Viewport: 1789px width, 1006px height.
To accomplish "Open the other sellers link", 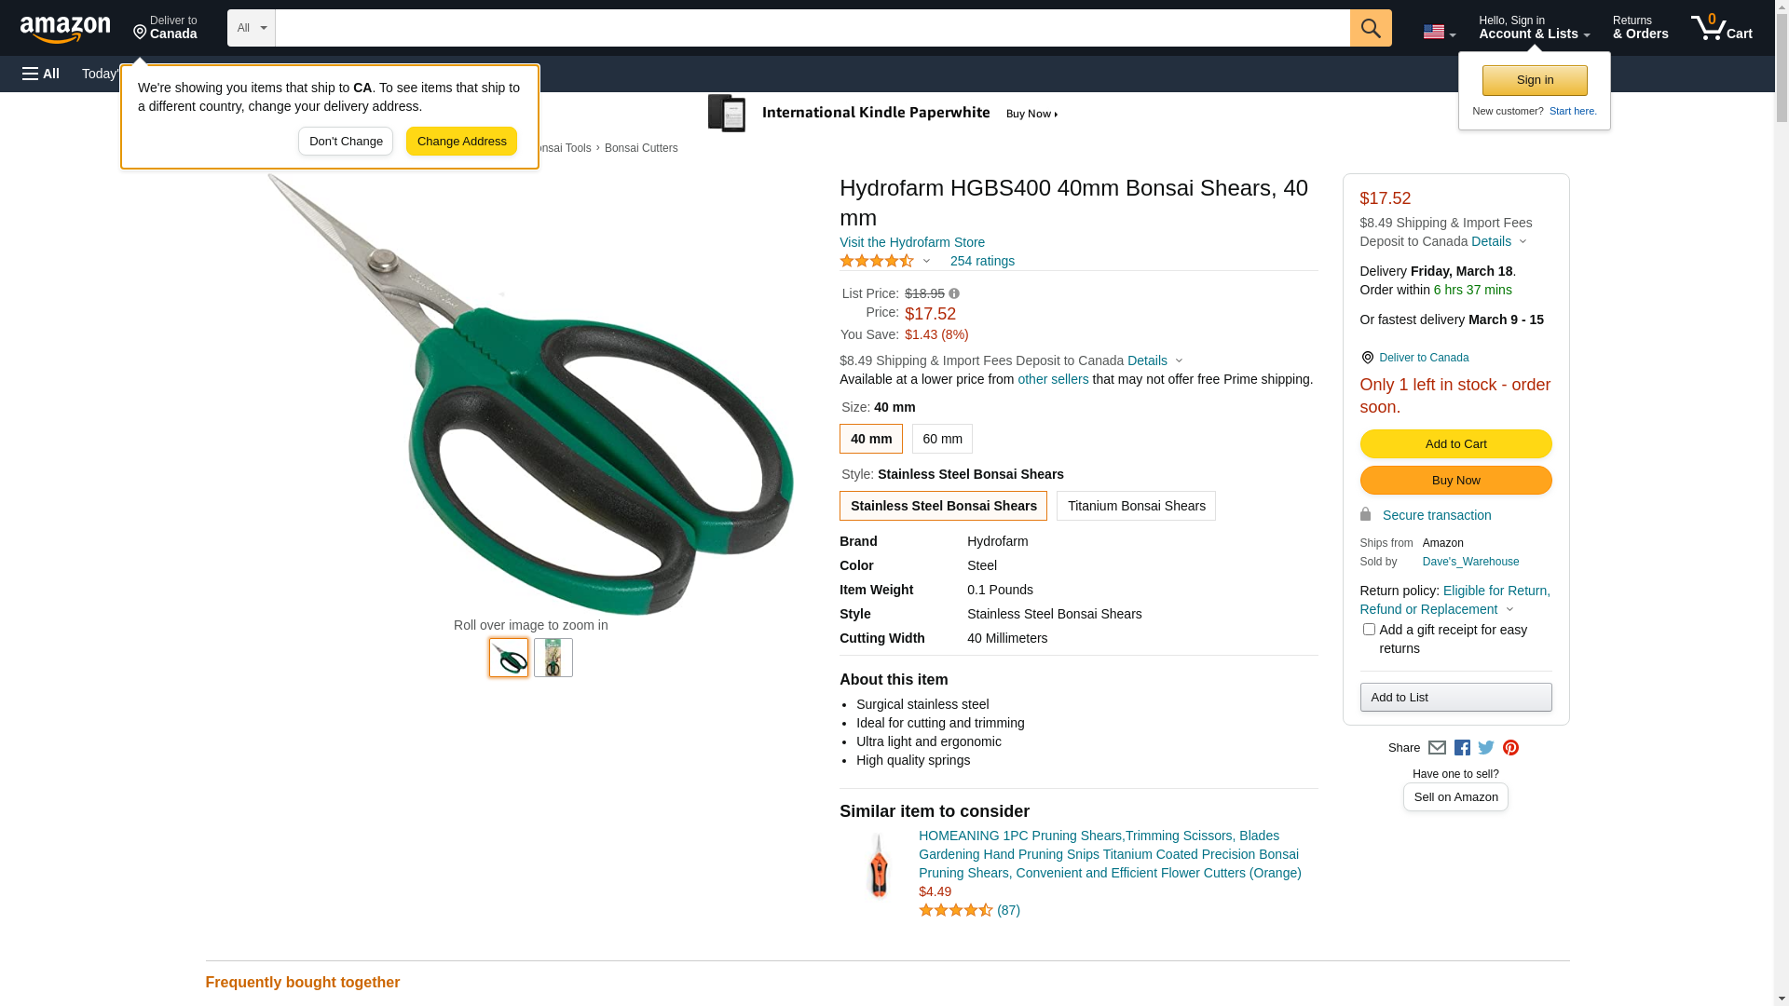I will 1053,379.
